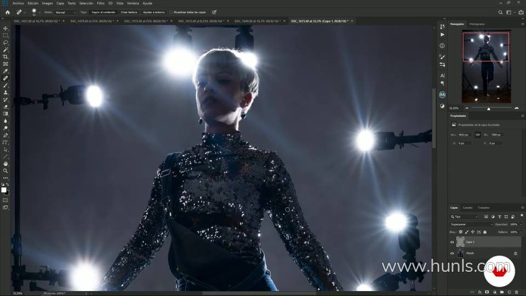Click the Home icon in options bar
Viewport: 526px width, 296px height.
pyautogui.click(x=7, y=12)
